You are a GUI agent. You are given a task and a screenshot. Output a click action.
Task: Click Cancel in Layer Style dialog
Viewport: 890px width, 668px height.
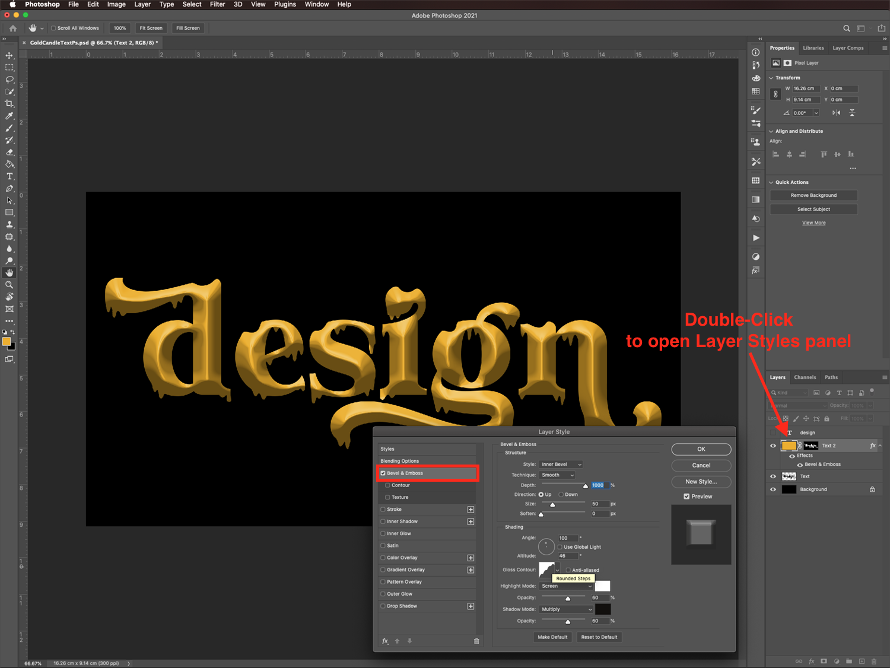[701, 465]
